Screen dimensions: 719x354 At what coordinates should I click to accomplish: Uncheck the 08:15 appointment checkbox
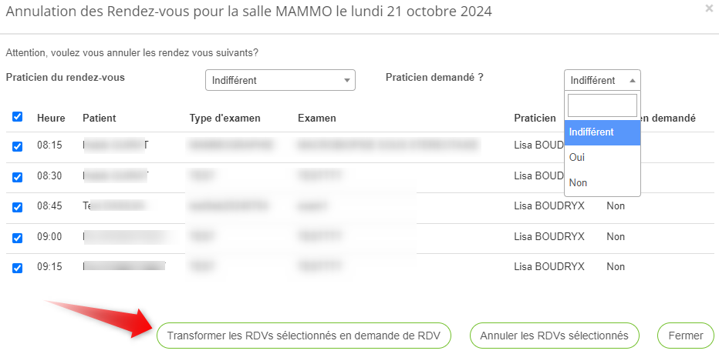click(18, 146)
